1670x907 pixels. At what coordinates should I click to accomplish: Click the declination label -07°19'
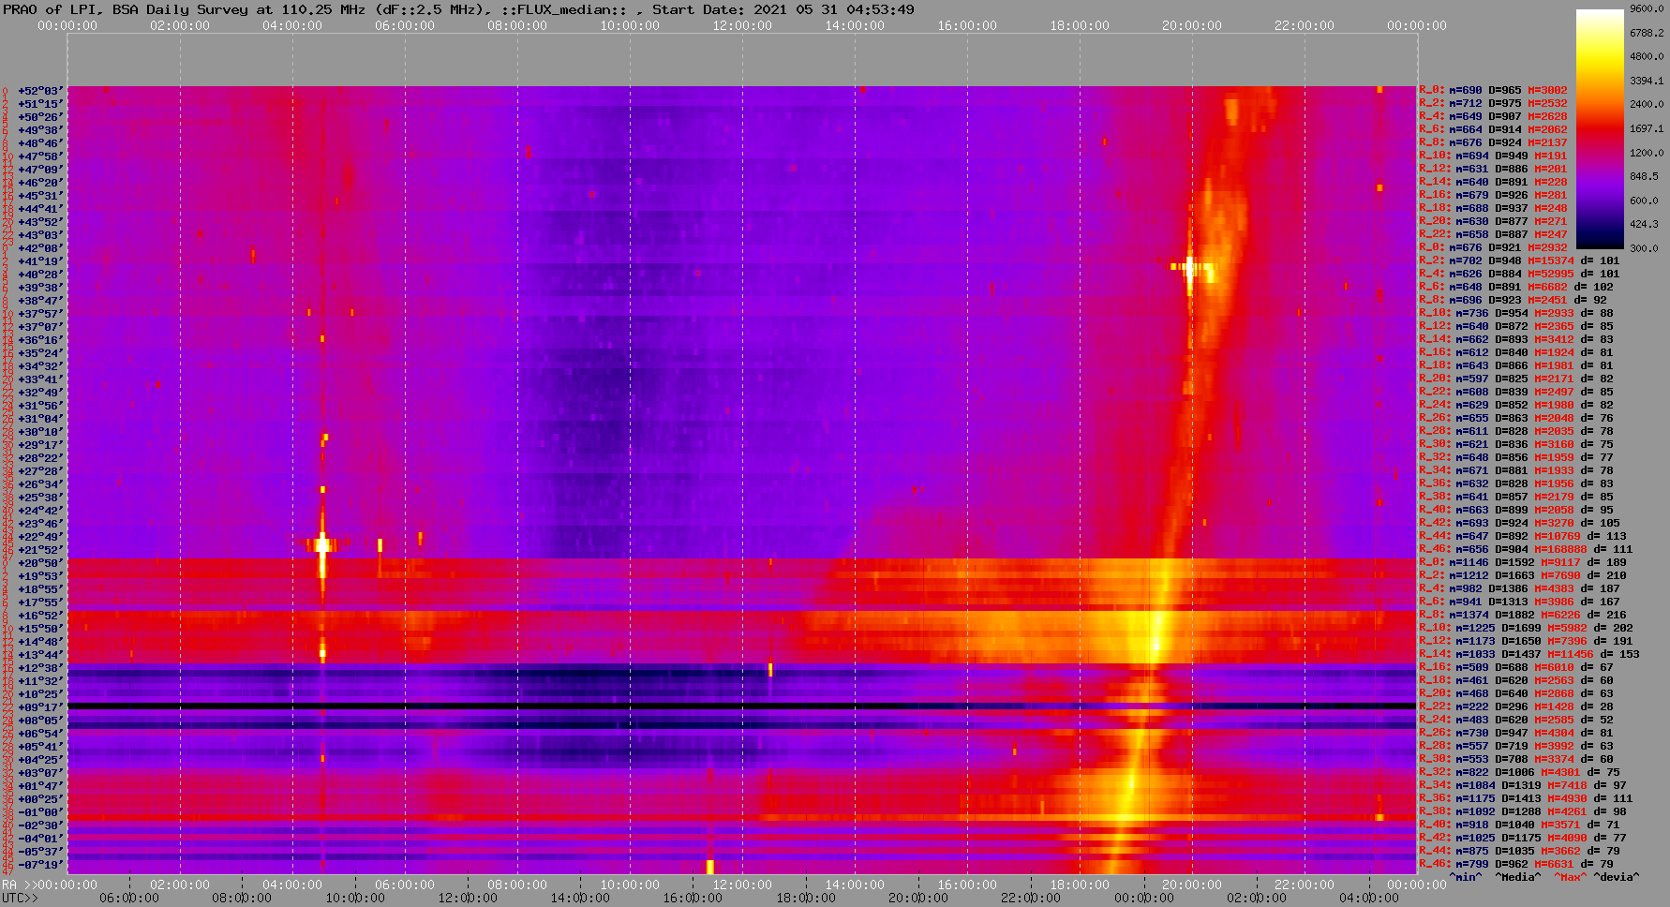40,865
